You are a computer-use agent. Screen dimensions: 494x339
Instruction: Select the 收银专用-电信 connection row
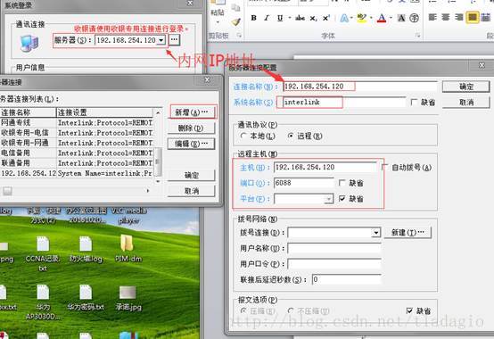(77, 133)
